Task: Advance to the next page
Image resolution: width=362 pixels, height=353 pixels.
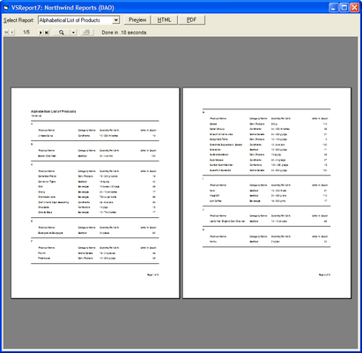Action: pos(41,33)
